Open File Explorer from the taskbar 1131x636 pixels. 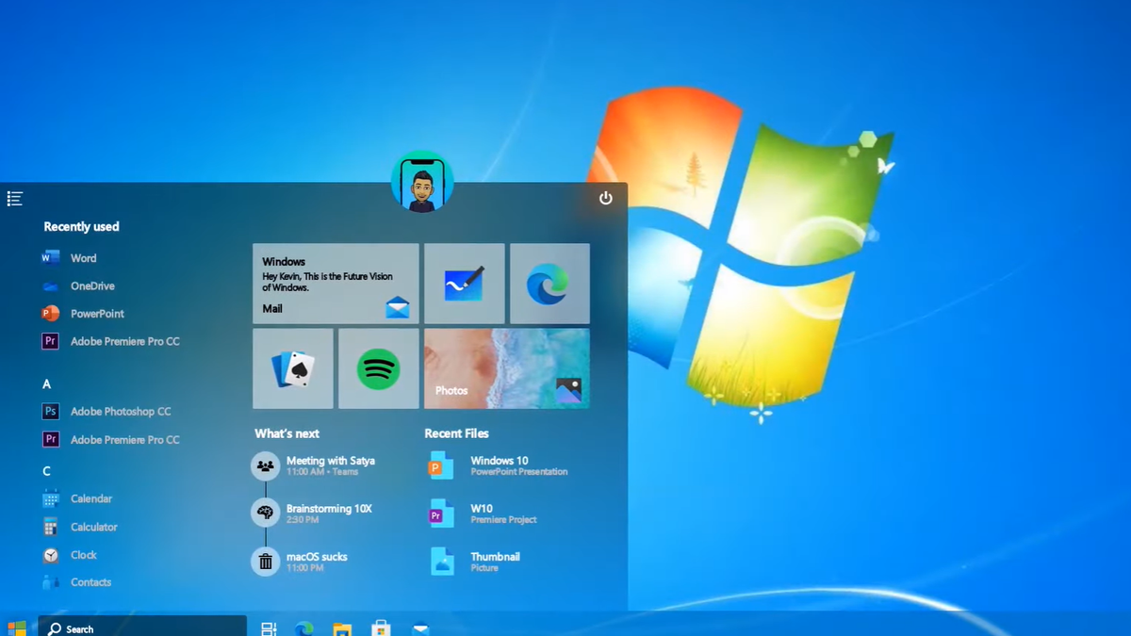click(342, 628)
